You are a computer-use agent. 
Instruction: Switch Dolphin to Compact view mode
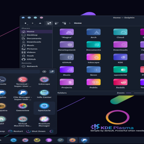tap(57, 23)
